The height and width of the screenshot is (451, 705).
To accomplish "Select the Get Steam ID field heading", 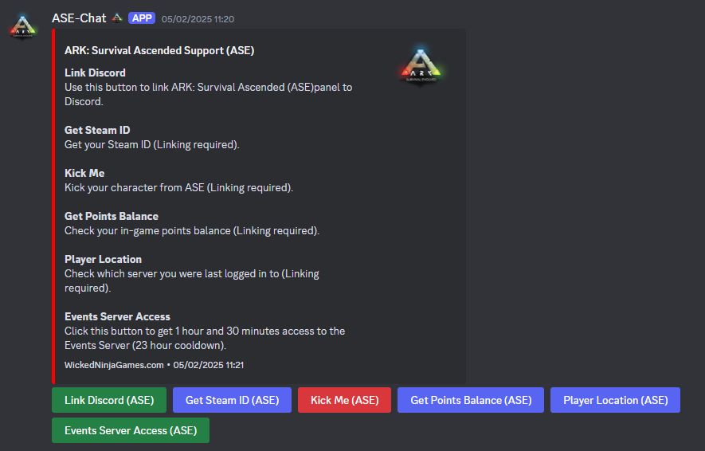I will pyautogui.click(x=97, y=131).
